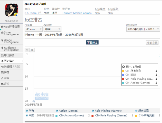Click the horizontal scrollbar below the table

tap(82, 122)
